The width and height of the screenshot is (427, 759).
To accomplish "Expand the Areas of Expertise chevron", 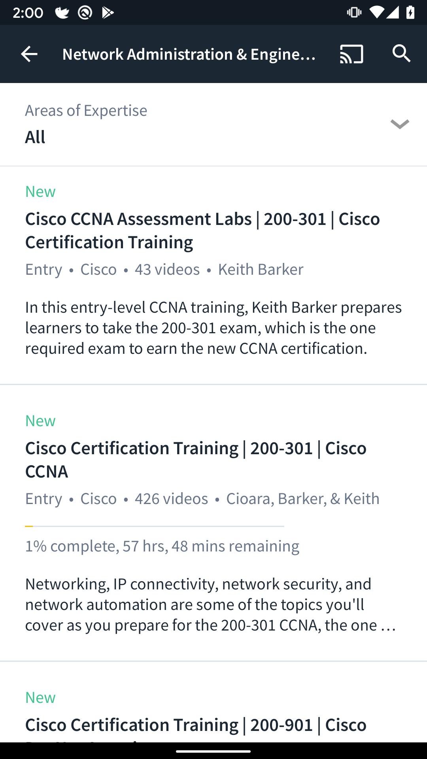I will (400, 124).
